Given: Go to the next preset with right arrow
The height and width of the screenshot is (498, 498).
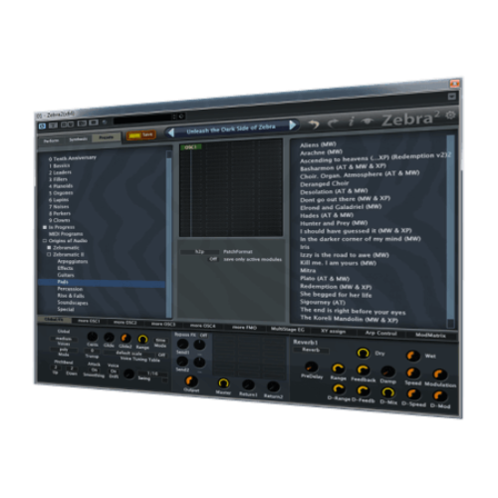Looking at the screenshot, I should (293, 124).
